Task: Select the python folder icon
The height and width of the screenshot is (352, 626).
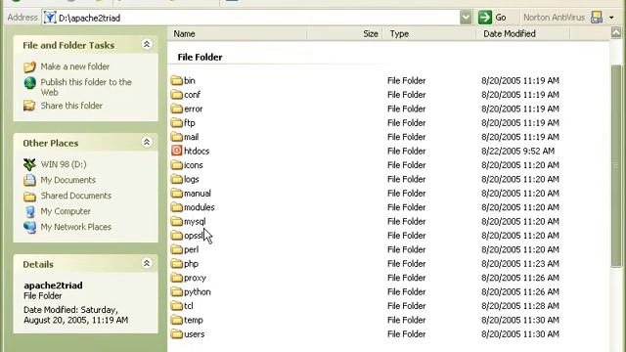Action: [176, 291]
